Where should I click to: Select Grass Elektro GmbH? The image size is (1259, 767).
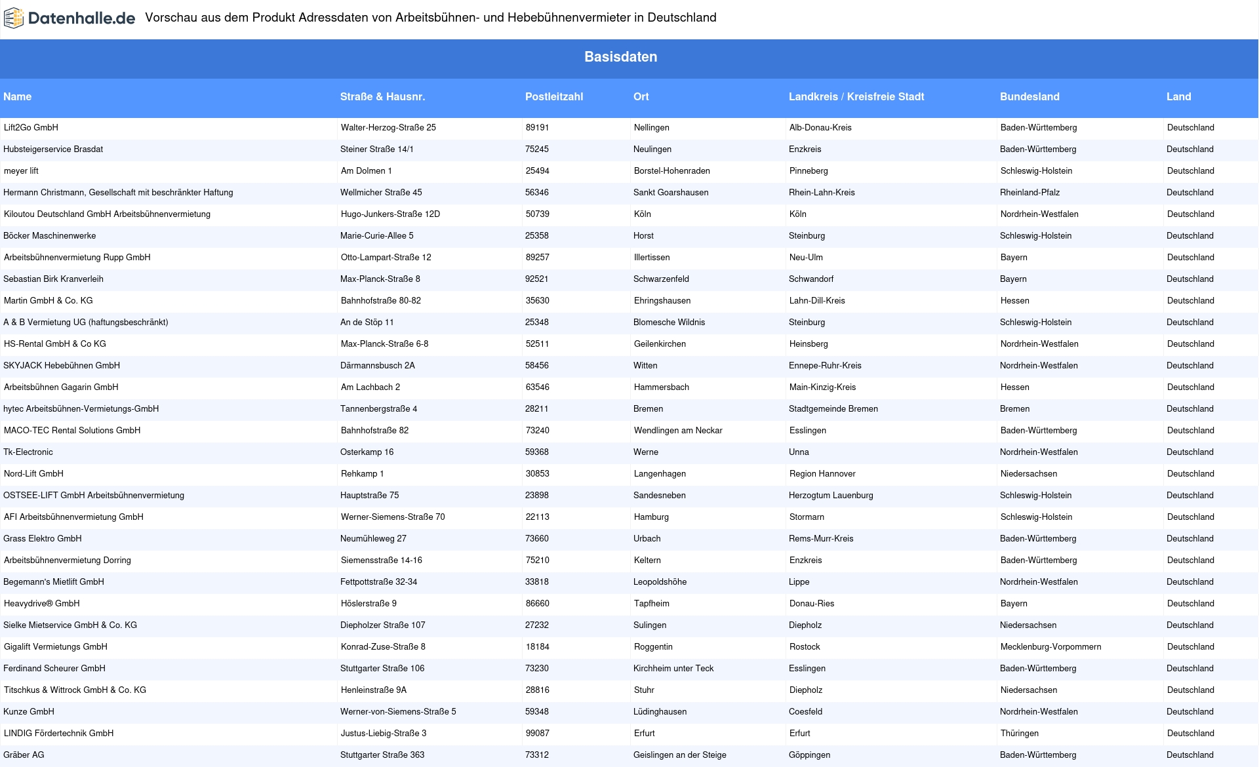[43, 539]
